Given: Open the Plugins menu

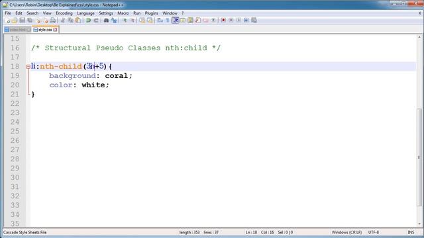Looking at the screenshot, I should [x=152, y=13].
